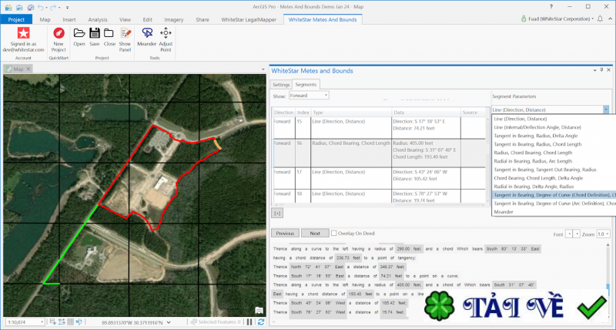Expand the Segment Parameters type combo box

pyautogui.click(x=606, y=109)
